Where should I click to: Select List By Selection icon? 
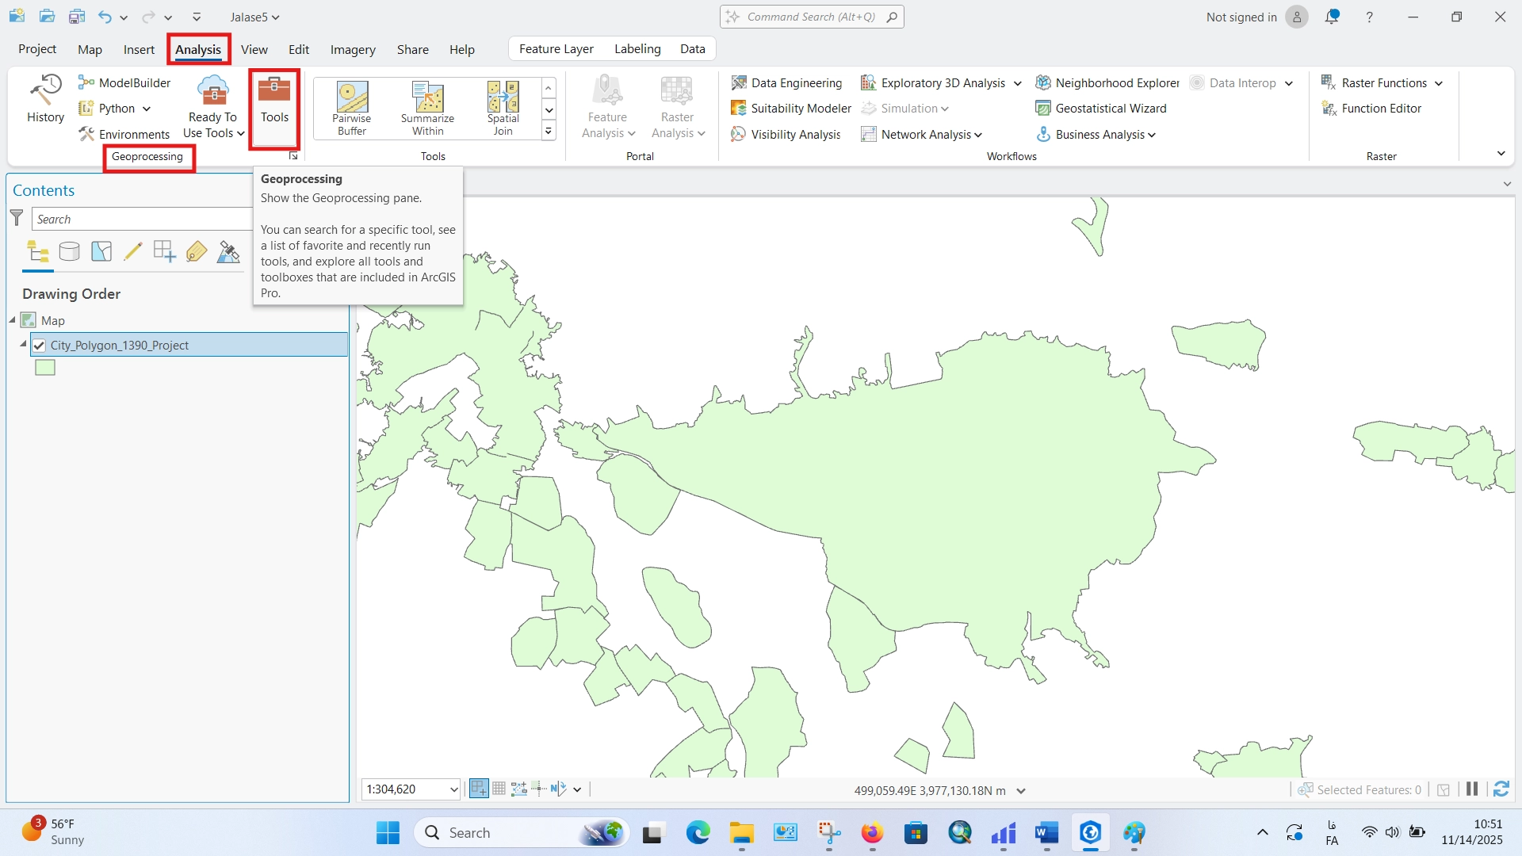pyautogui.click(x=101, y=251)
